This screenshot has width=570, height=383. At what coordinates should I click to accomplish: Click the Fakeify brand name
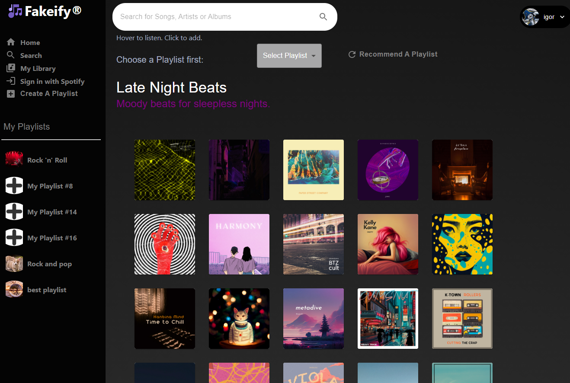pyautogui.click(x=53, y=11)
